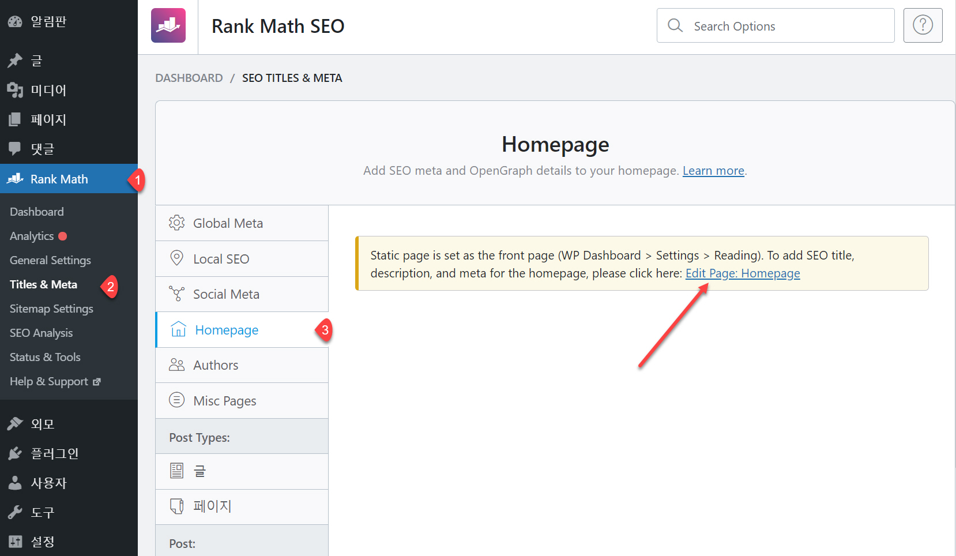
Task: Click the 미디어 media icon
Action: [15, 90]
